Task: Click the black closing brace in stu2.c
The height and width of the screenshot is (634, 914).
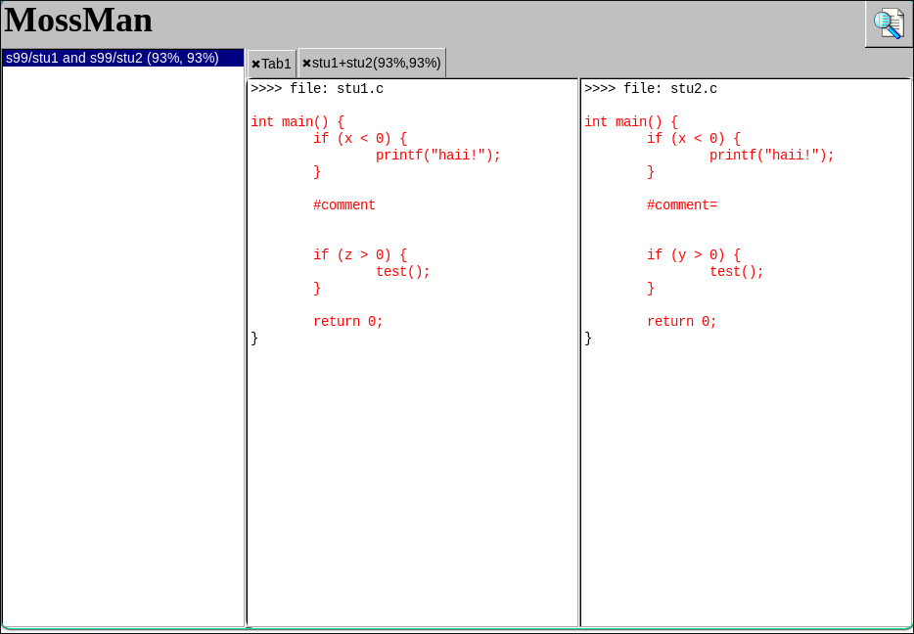Action: tap(587, 338)
